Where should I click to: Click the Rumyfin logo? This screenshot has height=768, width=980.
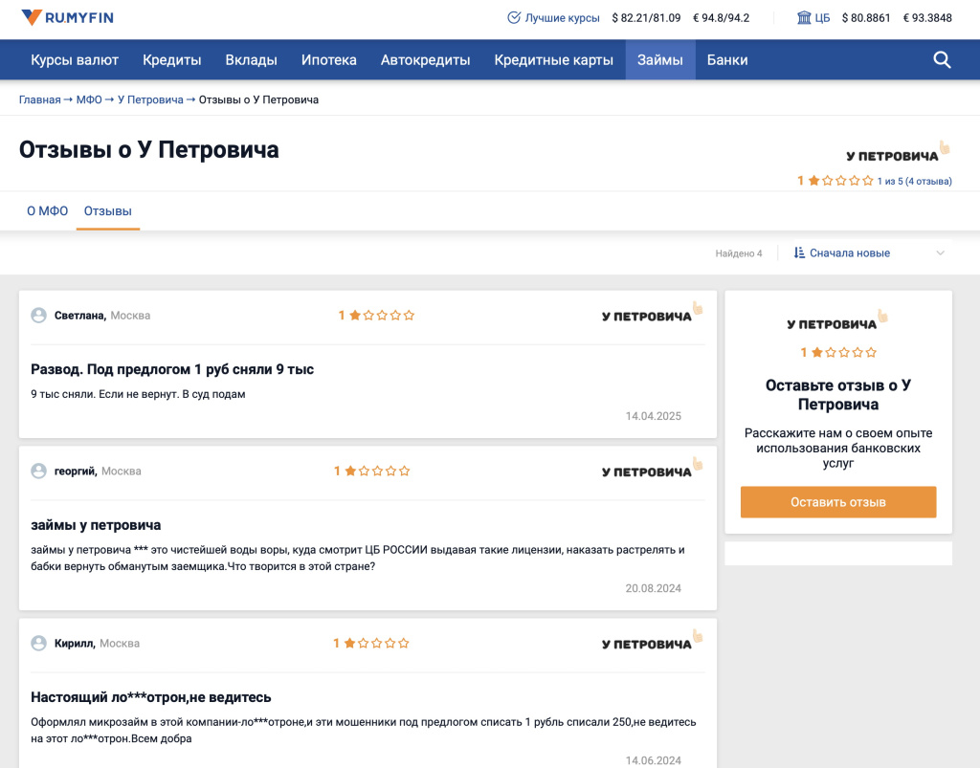pyautogui.click(x=66, y=17)
